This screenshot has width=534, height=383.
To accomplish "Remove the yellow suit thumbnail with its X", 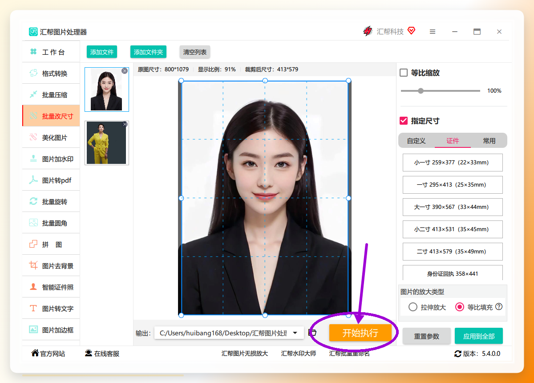I will [125, 124].
